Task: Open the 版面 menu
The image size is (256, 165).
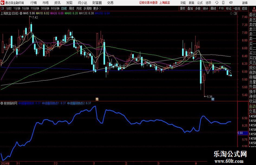Action: [x=191, y=3]
